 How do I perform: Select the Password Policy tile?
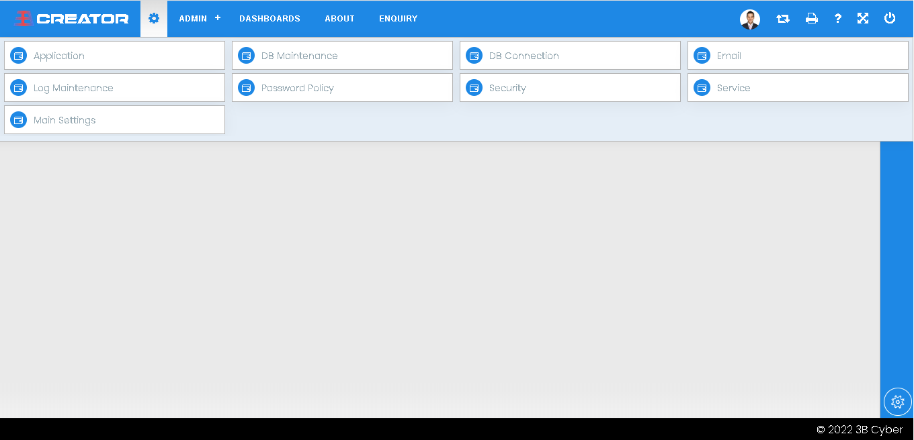pyautogui.click(x=342, y=88)
